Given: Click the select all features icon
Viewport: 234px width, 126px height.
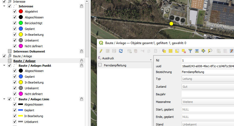Looking at the screenshot, I should 171,51.
